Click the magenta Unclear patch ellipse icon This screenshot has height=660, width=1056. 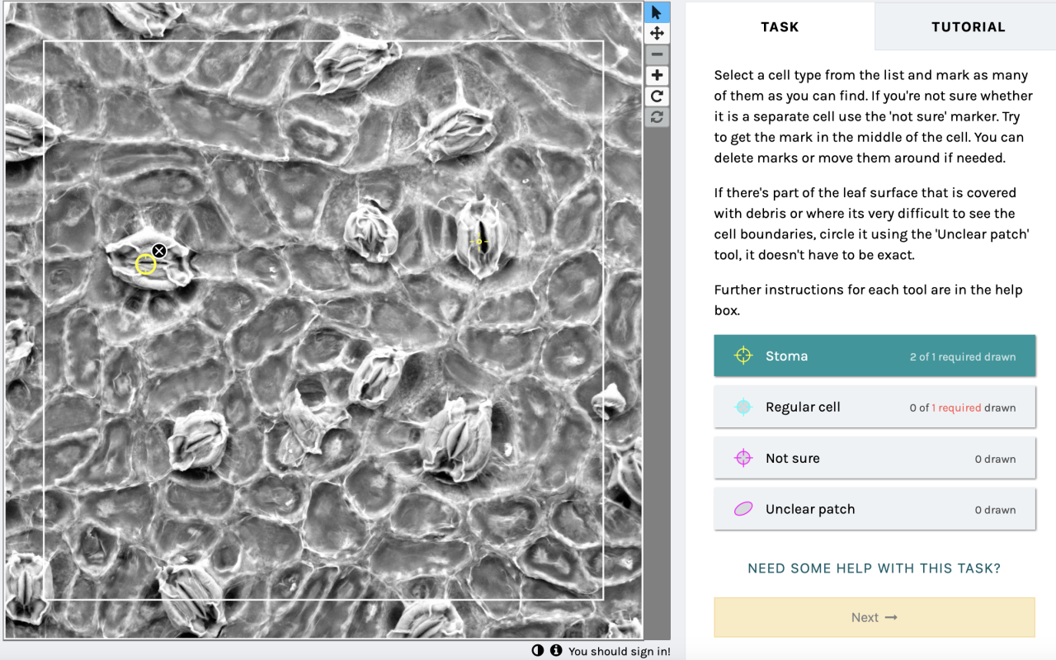tap(743, 509)
